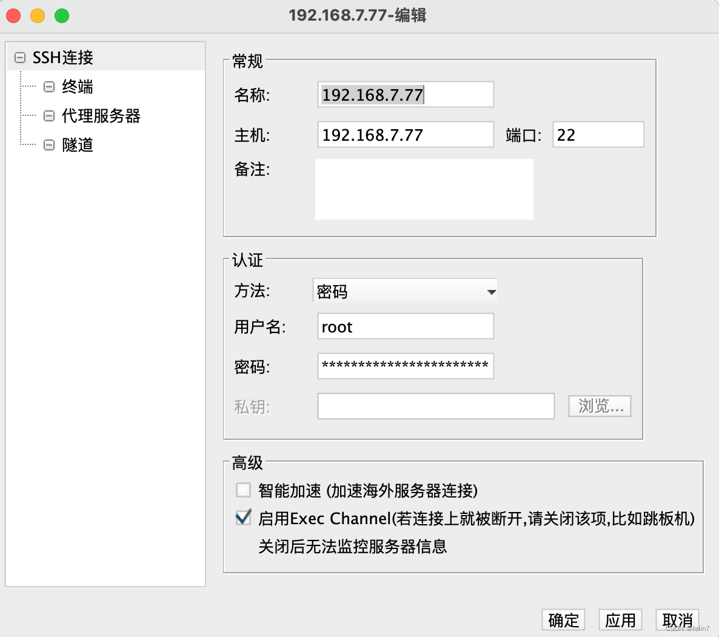Click the 浏览... browse button
This screenshot has height=637, width=719.
(x=600, y=406)
